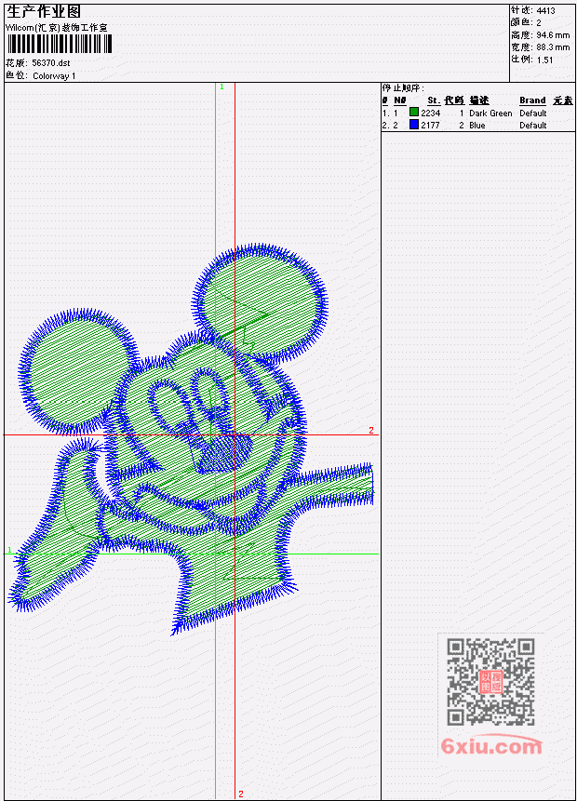Click 'Default' brand in Dark Green row
Screen dimensions: 577x801
tap(533, 113)
